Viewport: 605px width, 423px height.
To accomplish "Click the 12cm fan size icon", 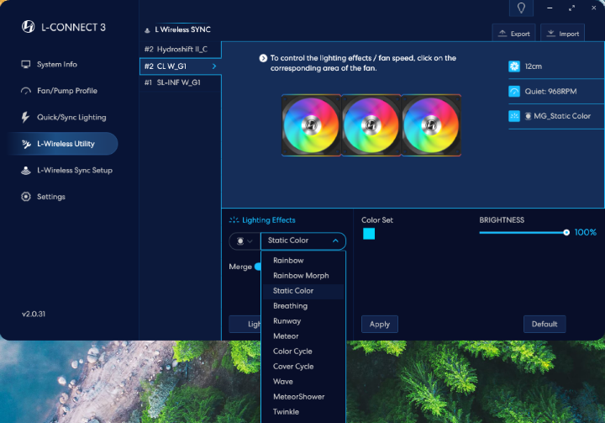I will pos(514,66).
